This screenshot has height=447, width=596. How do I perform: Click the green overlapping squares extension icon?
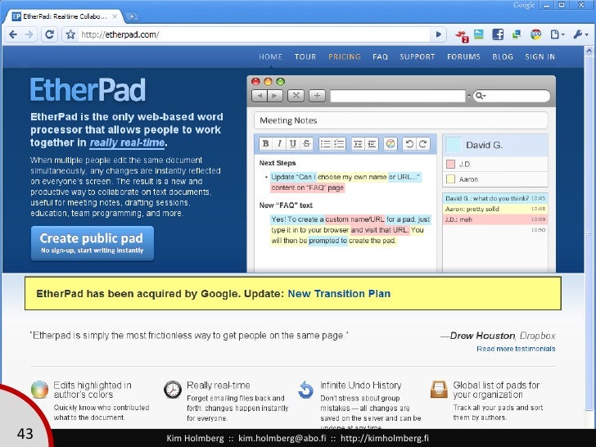[x=517, y=34]
